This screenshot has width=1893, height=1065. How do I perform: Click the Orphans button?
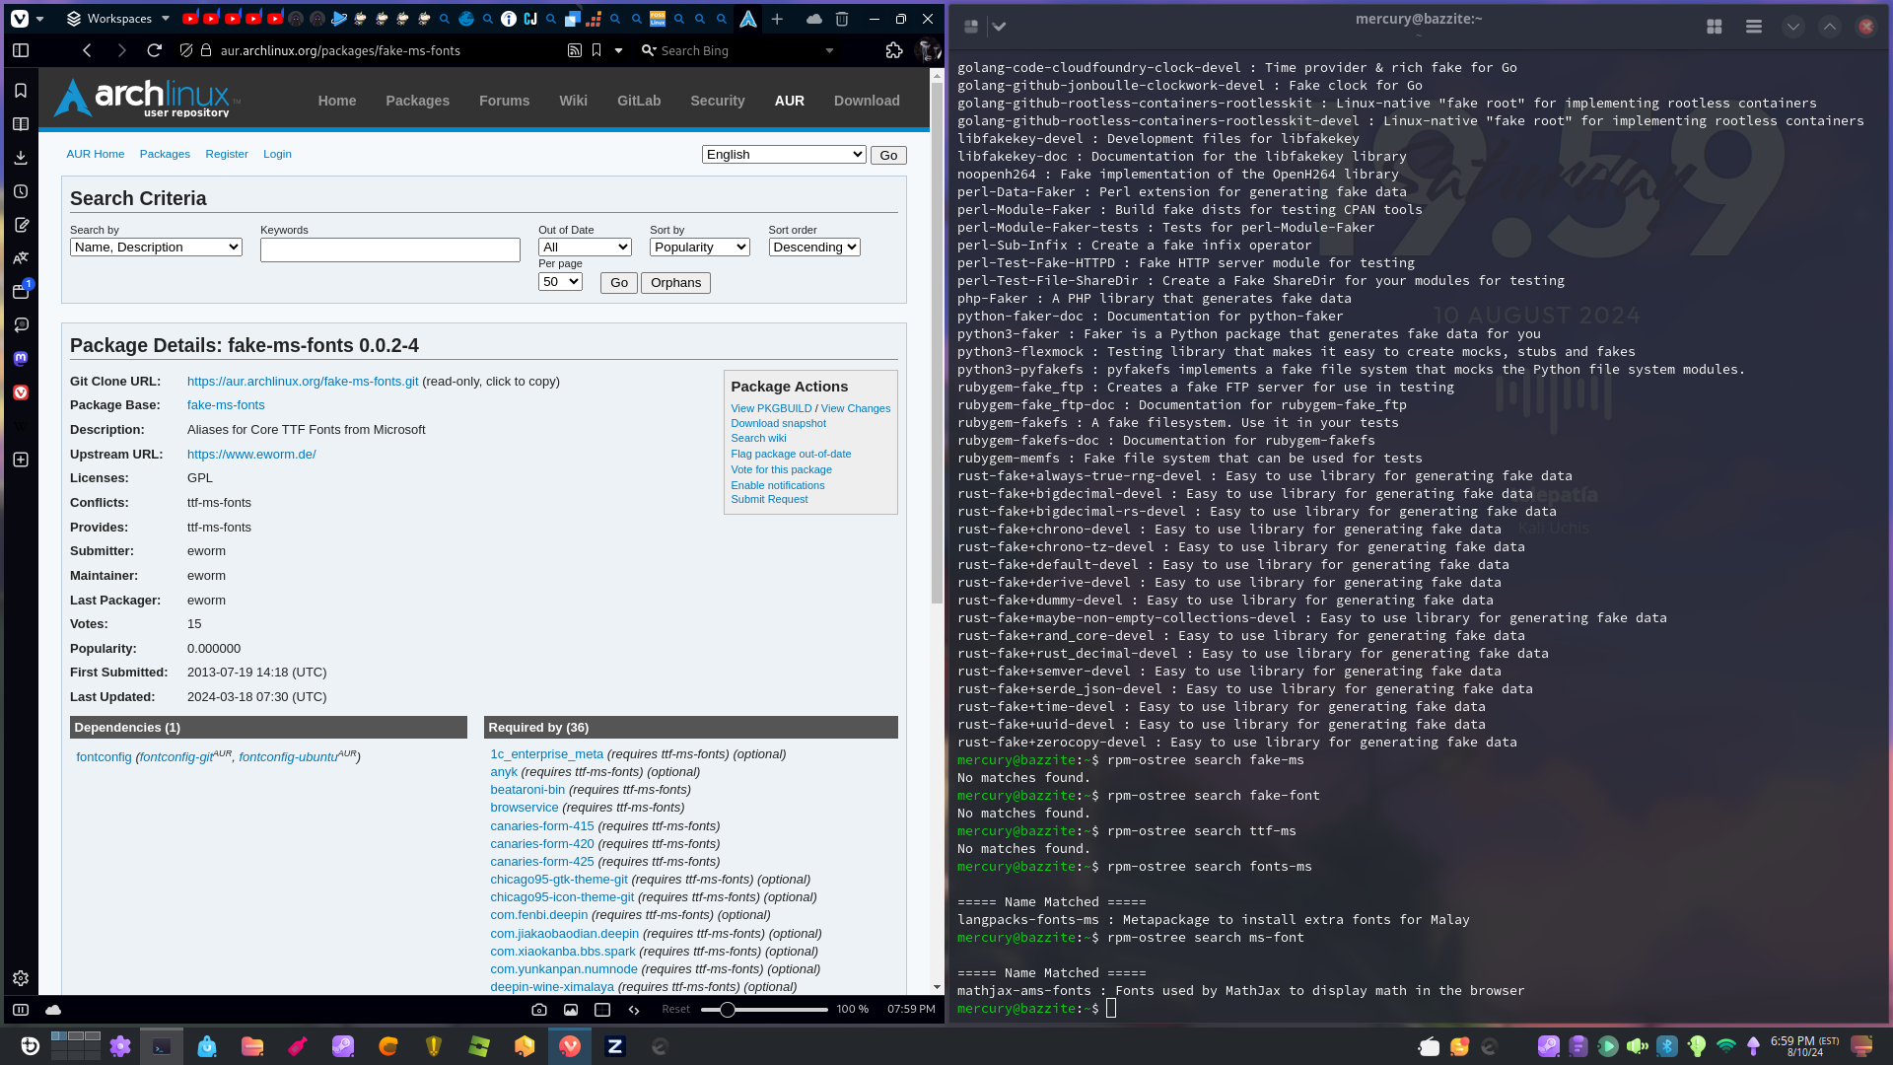pos(675,283)
